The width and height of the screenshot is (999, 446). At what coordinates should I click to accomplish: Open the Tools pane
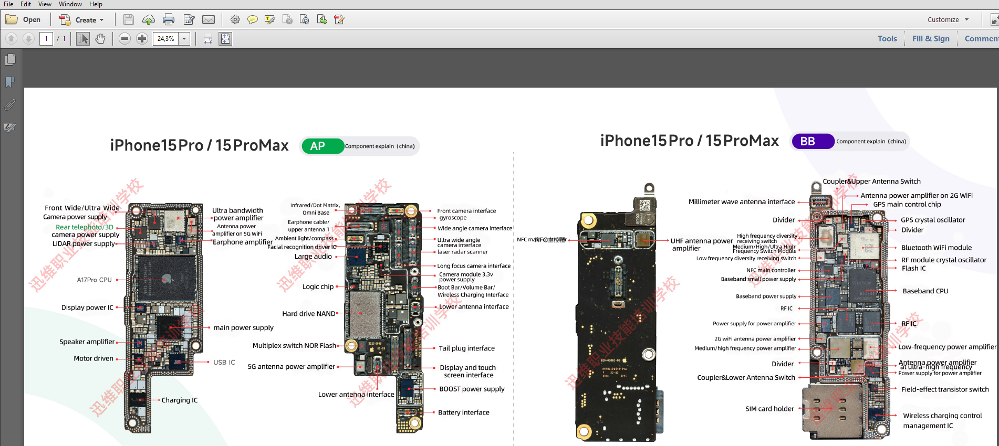(x=887, y=39)
